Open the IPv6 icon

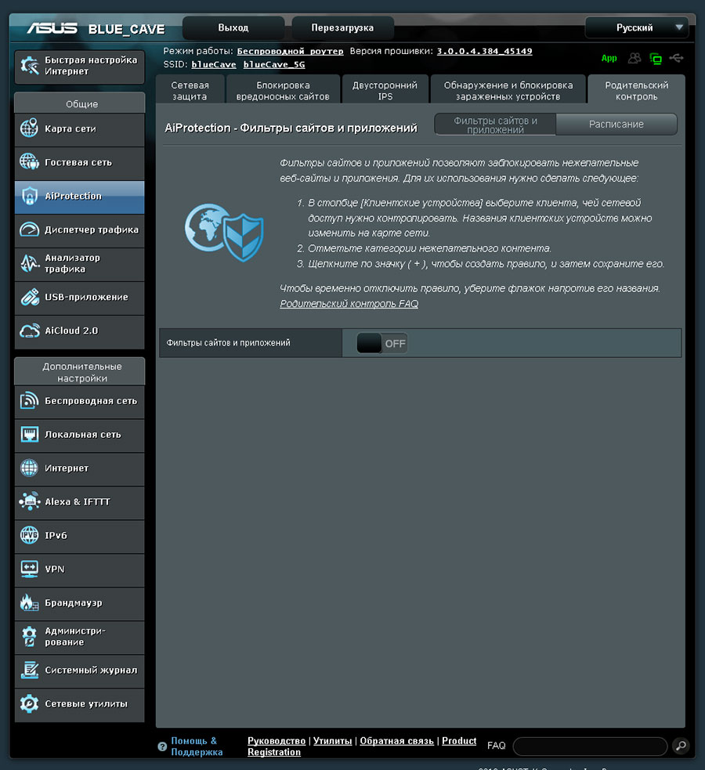pyautogui.click(x=30, y=535)
